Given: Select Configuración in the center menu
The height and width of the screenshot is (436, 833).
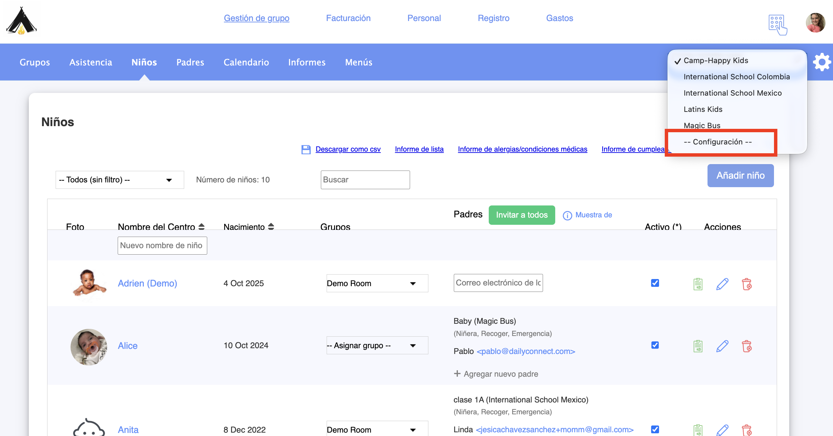Looking at the screenshot, I should click(x=718, y=142).
